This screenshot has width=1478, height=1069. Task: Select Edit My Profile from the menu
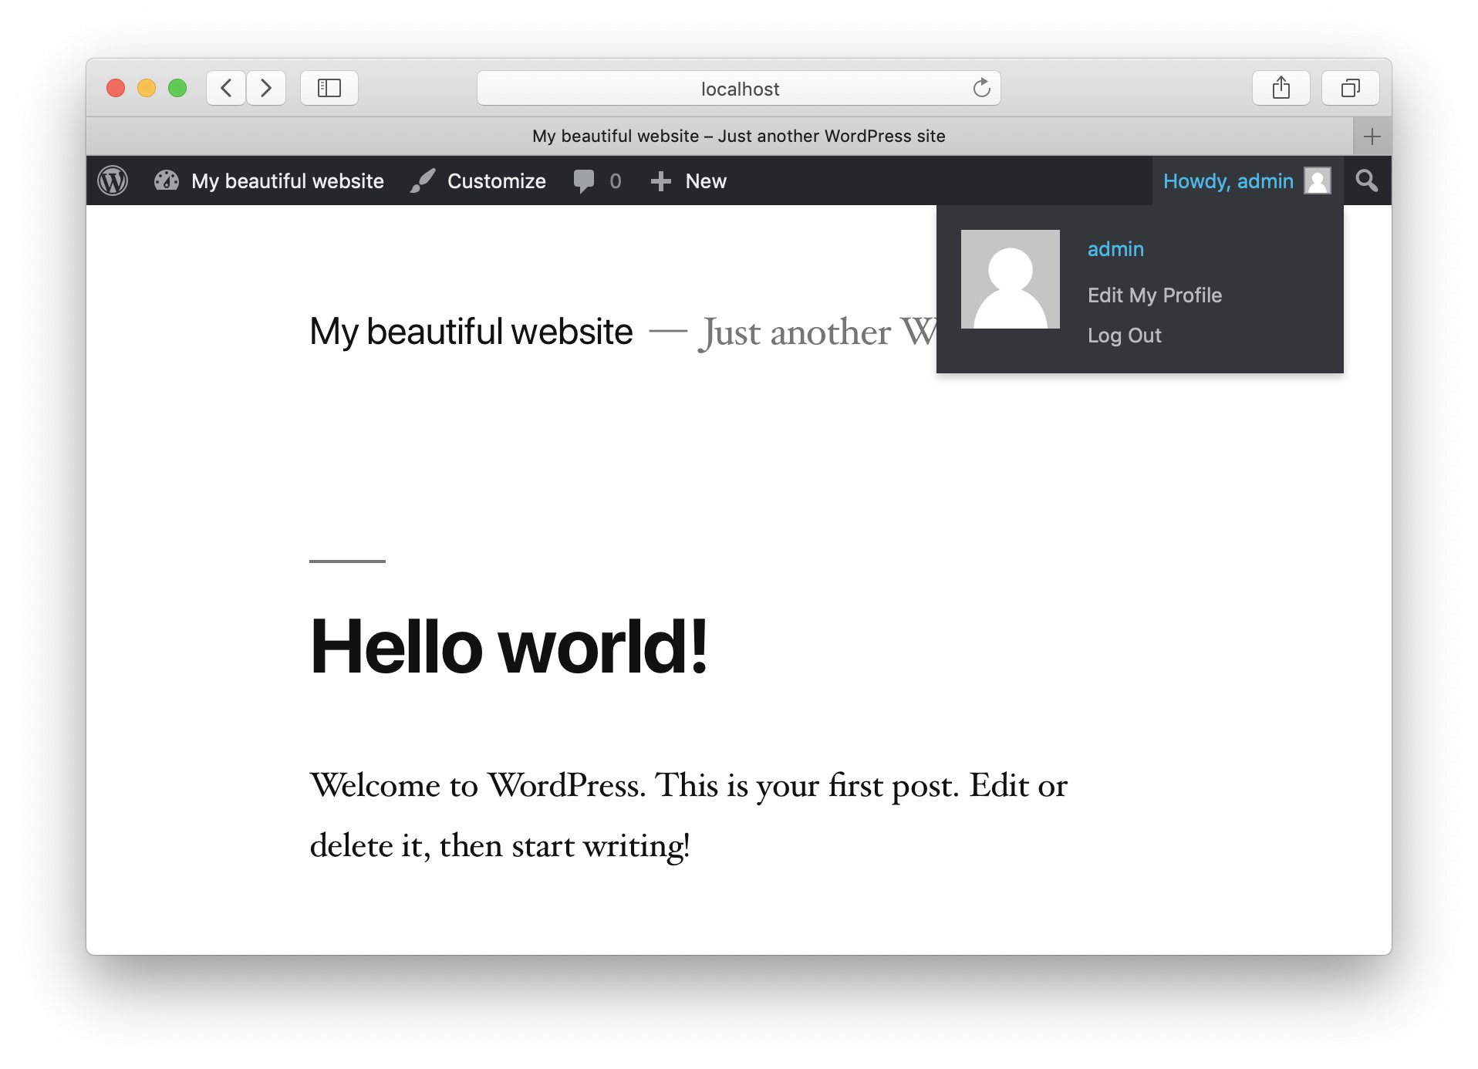click(1155, 295)
